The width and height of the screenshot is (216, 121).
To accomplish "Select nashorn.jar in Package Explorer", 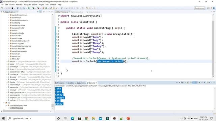I will tap(14, 87).
